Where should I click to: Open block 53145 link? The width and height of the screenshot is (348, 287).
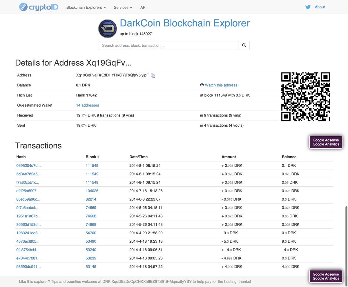pyautogui.click(x=91, y=266)
